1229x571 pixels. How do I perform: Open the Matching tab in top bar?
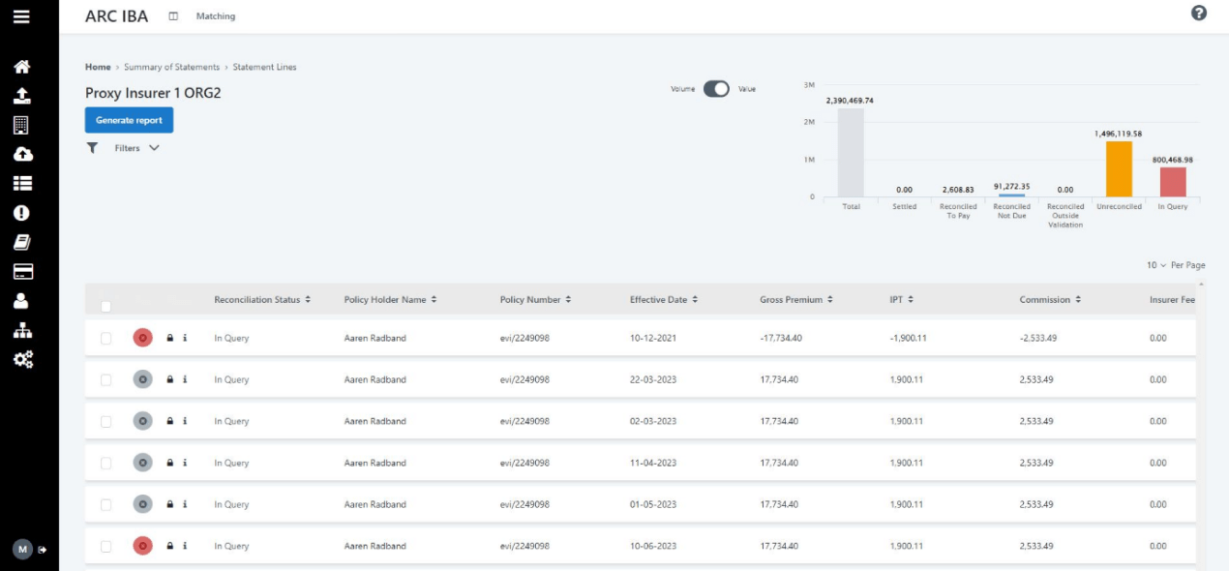(216, 16)
